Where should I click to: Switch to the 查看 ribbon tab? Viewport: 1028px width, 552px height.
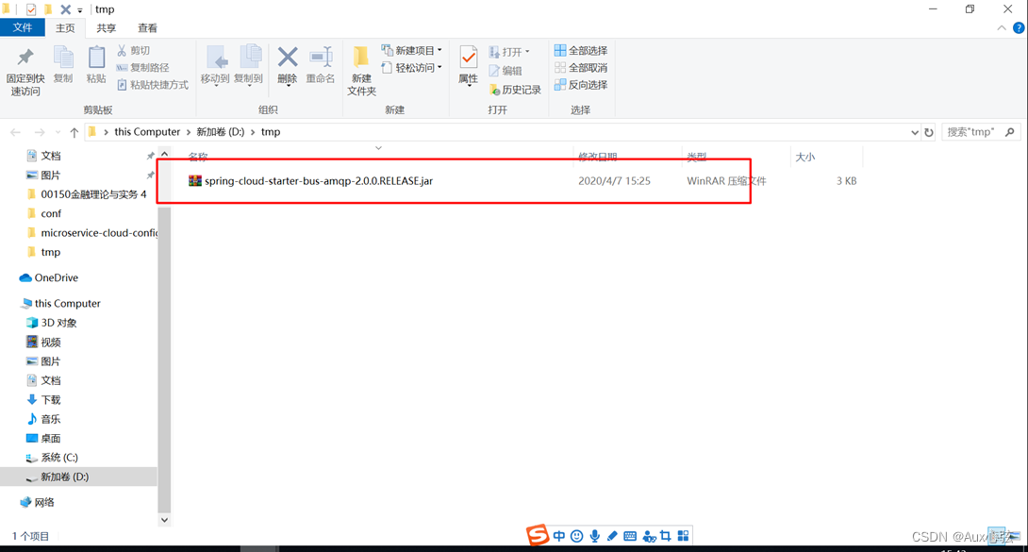[x=147, y=27]
